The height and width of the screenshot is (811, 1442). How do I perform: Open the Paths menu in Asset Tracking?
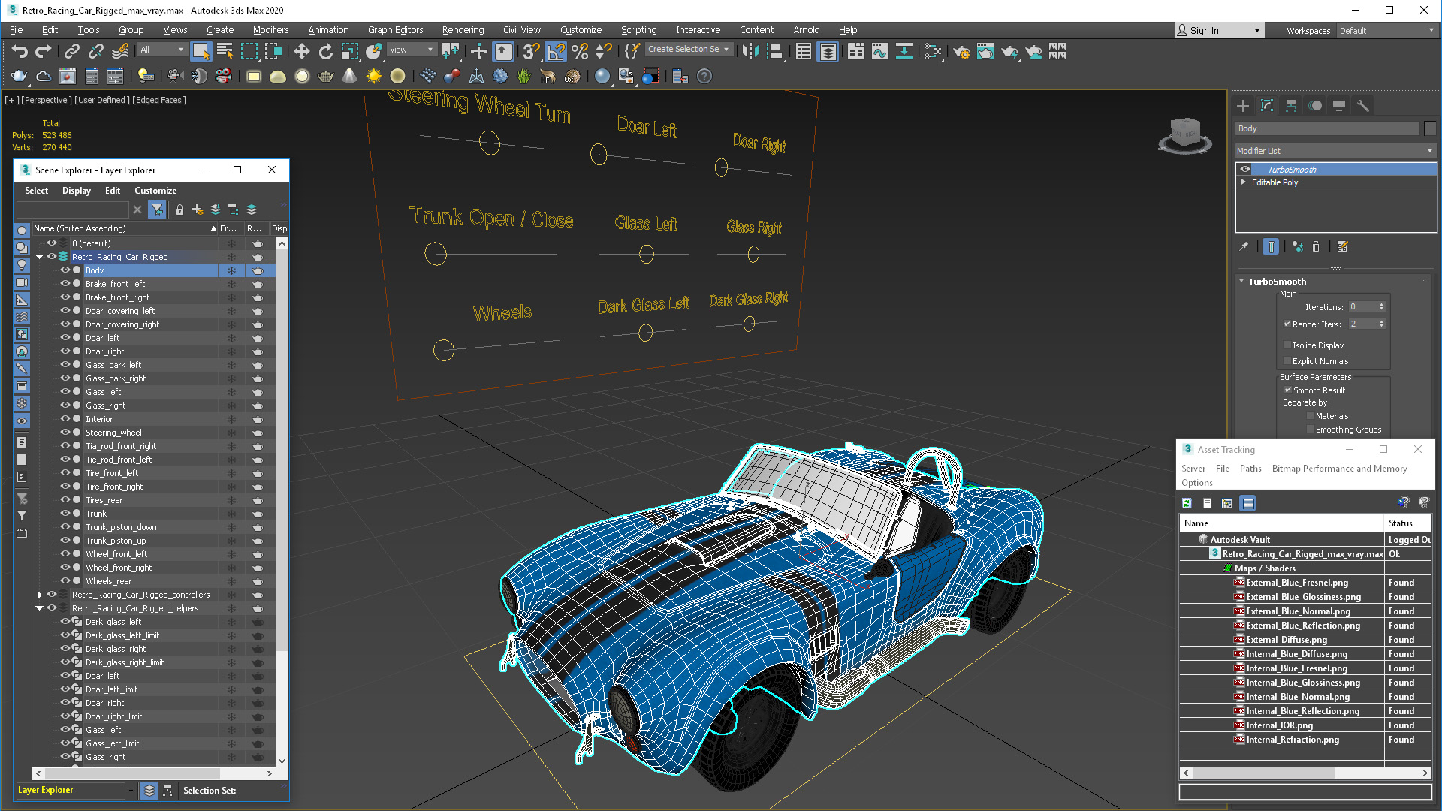click(x=1250, y=469)
